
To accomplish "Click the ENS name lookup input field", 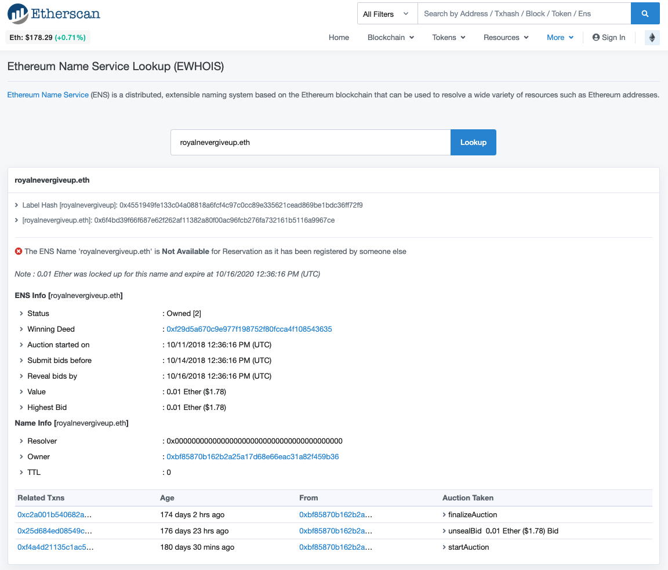I will [x=310, y=143].
